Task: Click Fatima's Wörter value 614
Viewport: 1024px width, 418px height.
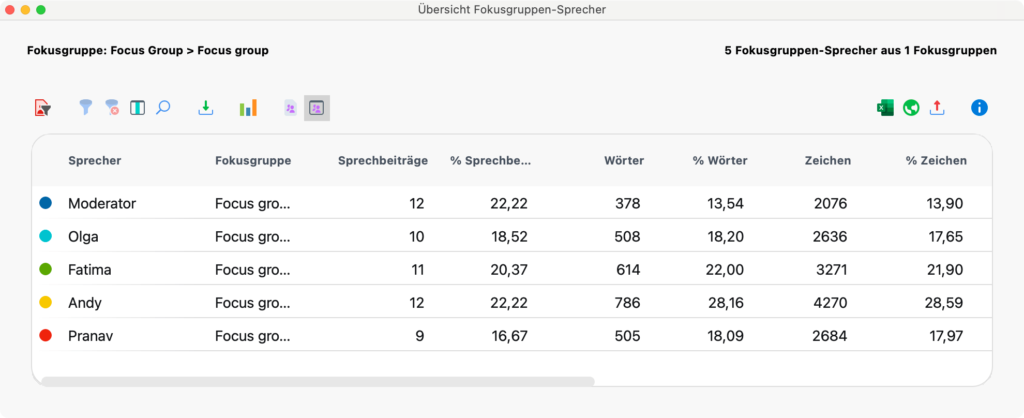Action: (x=628, y=270)
